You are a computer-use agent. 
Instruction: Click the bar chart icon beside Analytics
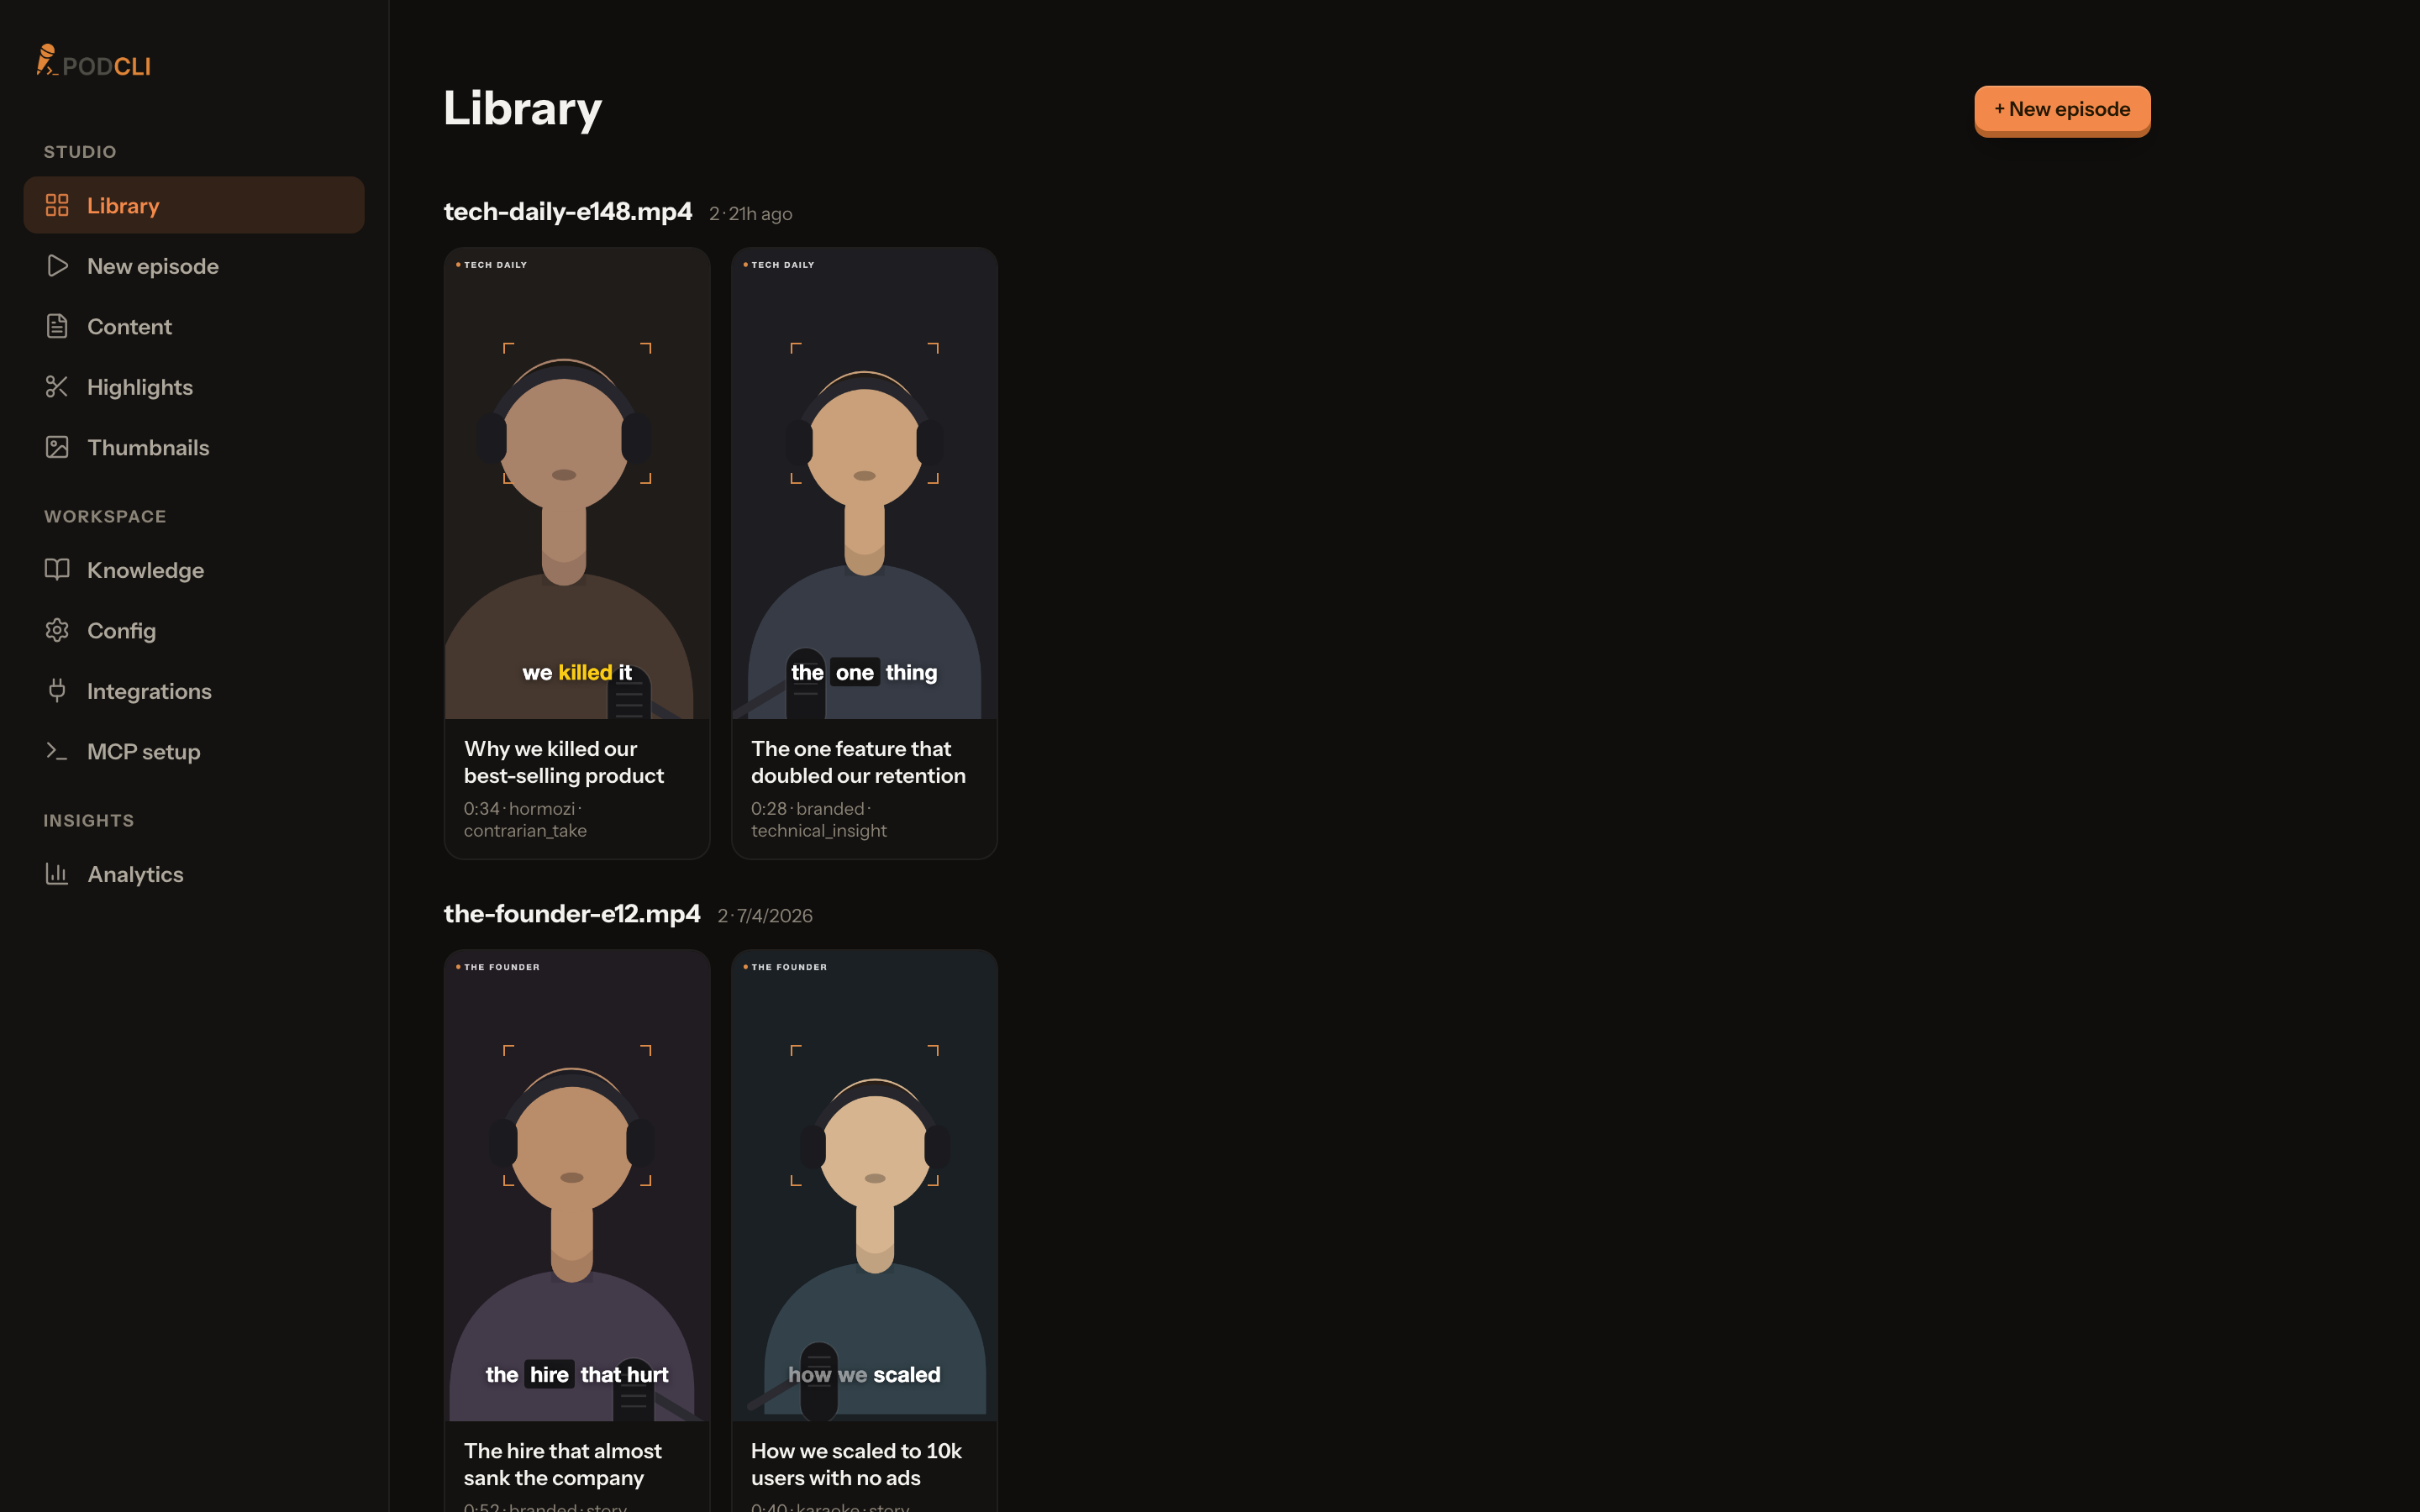pos(57,874)
